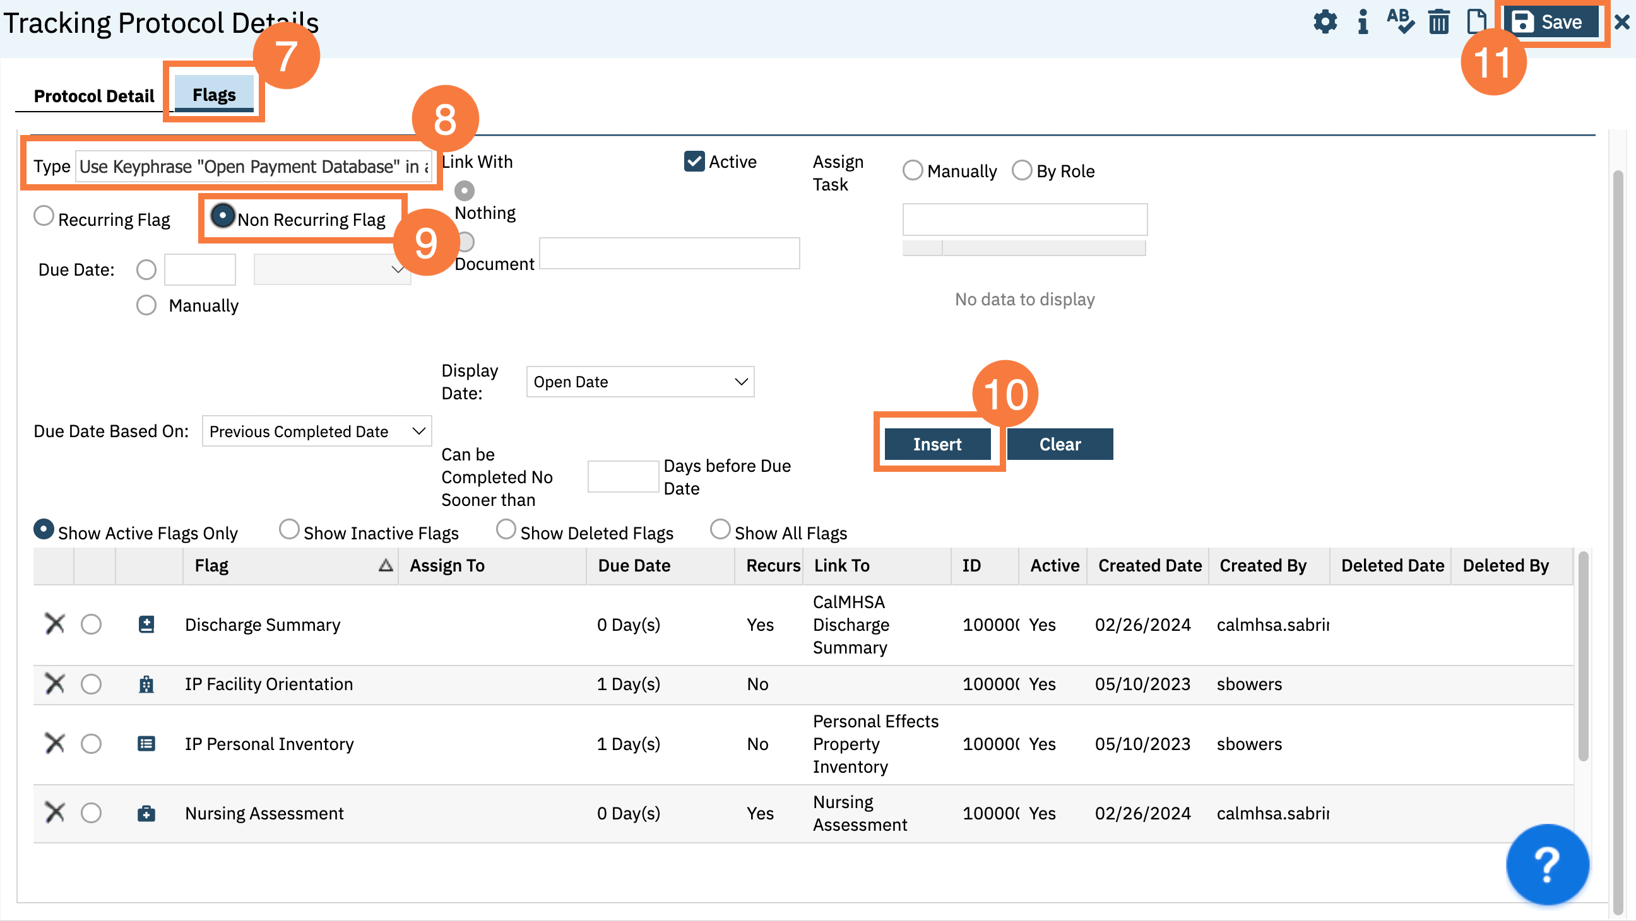This screenshot has width=1636, height=921.
Task: Select the IP Personal Inventory row radio
Action: (91, 743)
